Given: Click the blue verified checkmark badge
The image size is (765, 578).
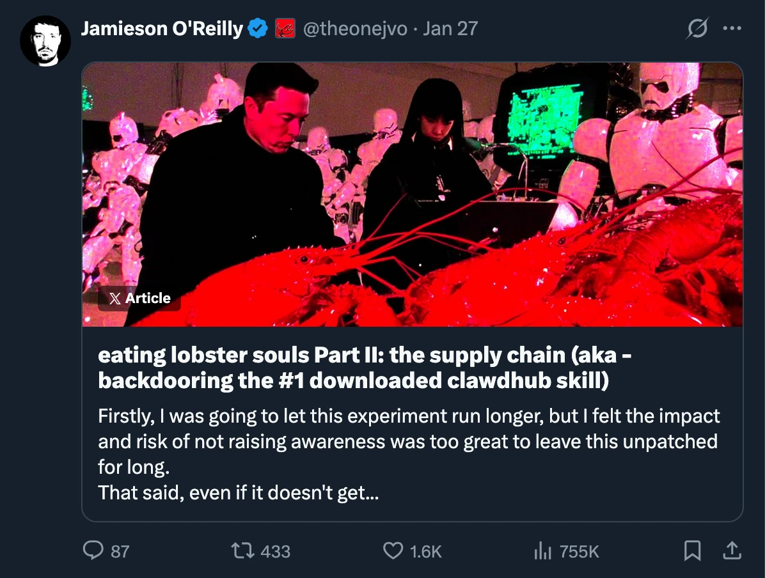Looking at the screenshot, I should [258, 29].
